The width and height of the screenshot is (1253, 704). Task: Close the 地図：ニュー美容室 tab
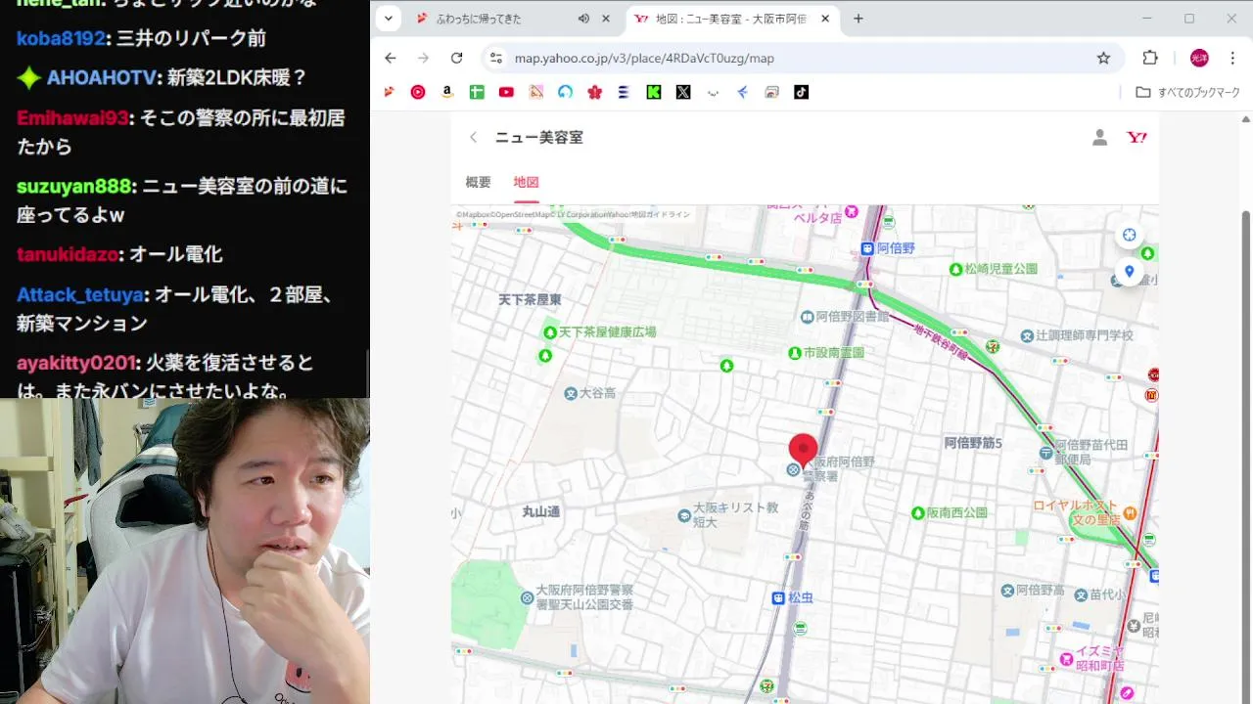pos(825,19)
